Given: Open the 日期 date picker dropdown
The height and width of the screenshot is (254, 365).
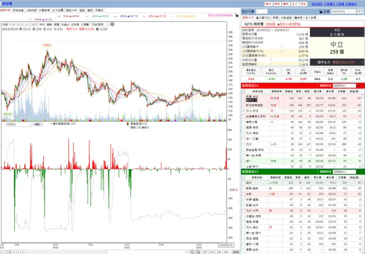Looking at the screenshot, I should [348, 11].
